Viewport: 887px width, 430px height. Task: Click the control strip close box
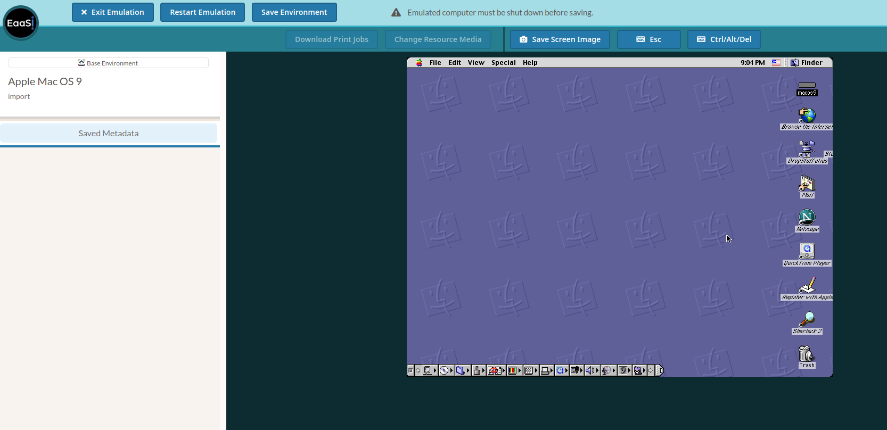(x=410, y=370)
